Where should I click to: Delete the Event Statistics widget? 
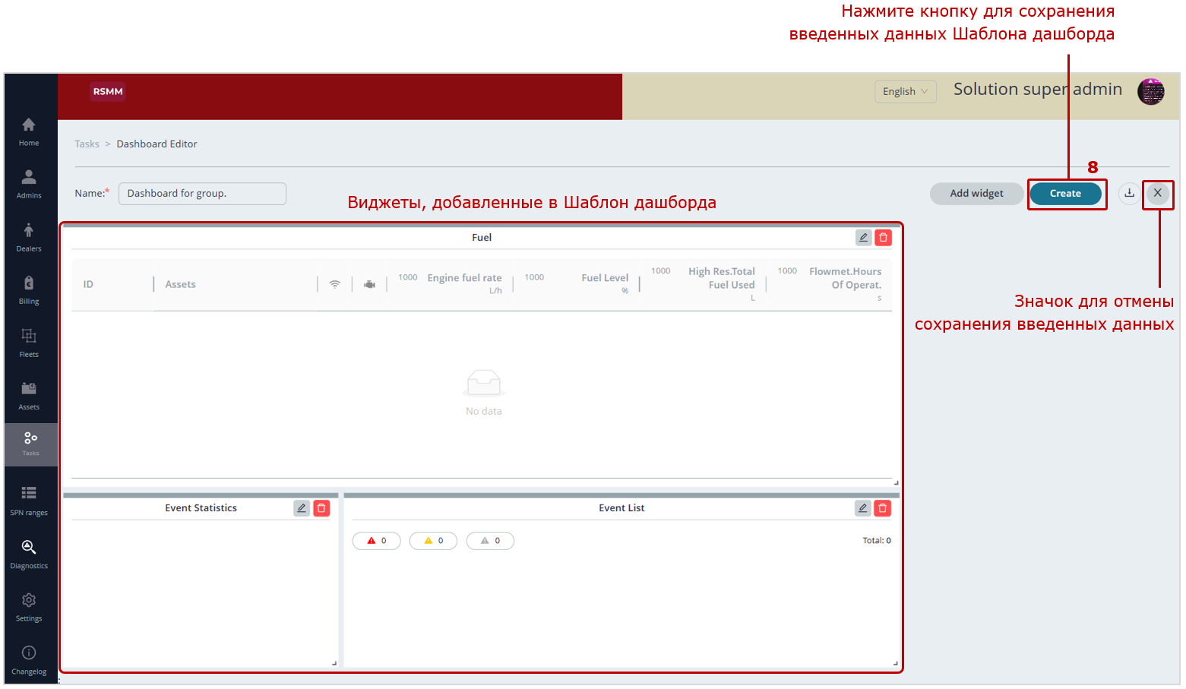321,508
